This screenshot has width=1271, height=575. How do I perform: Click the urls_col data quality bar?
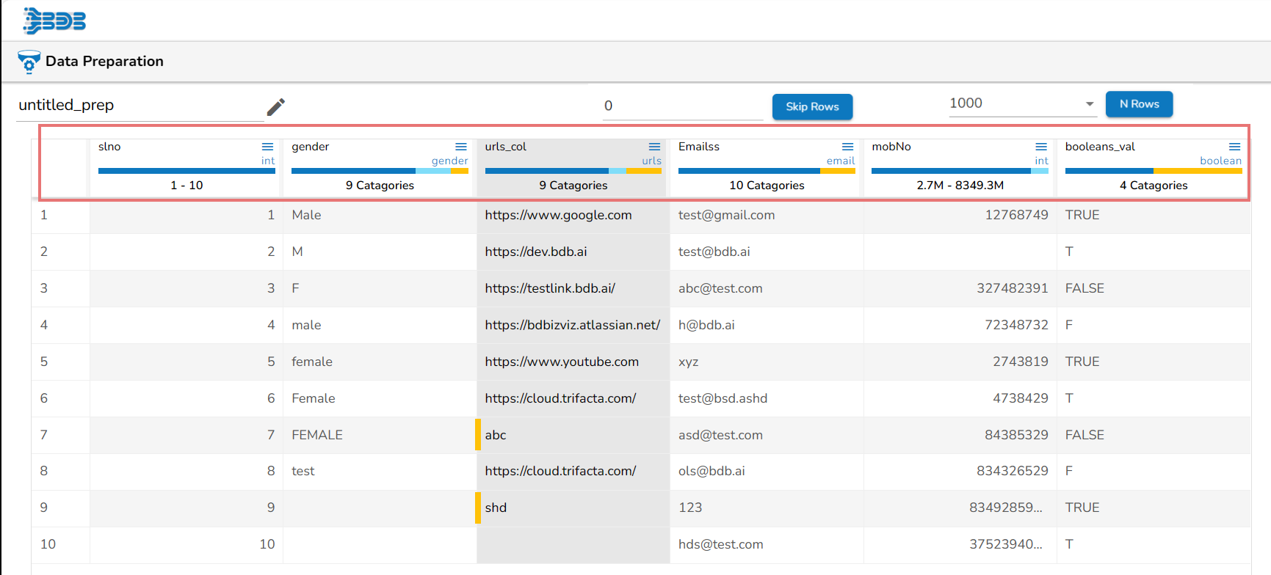tap(573, 171)
